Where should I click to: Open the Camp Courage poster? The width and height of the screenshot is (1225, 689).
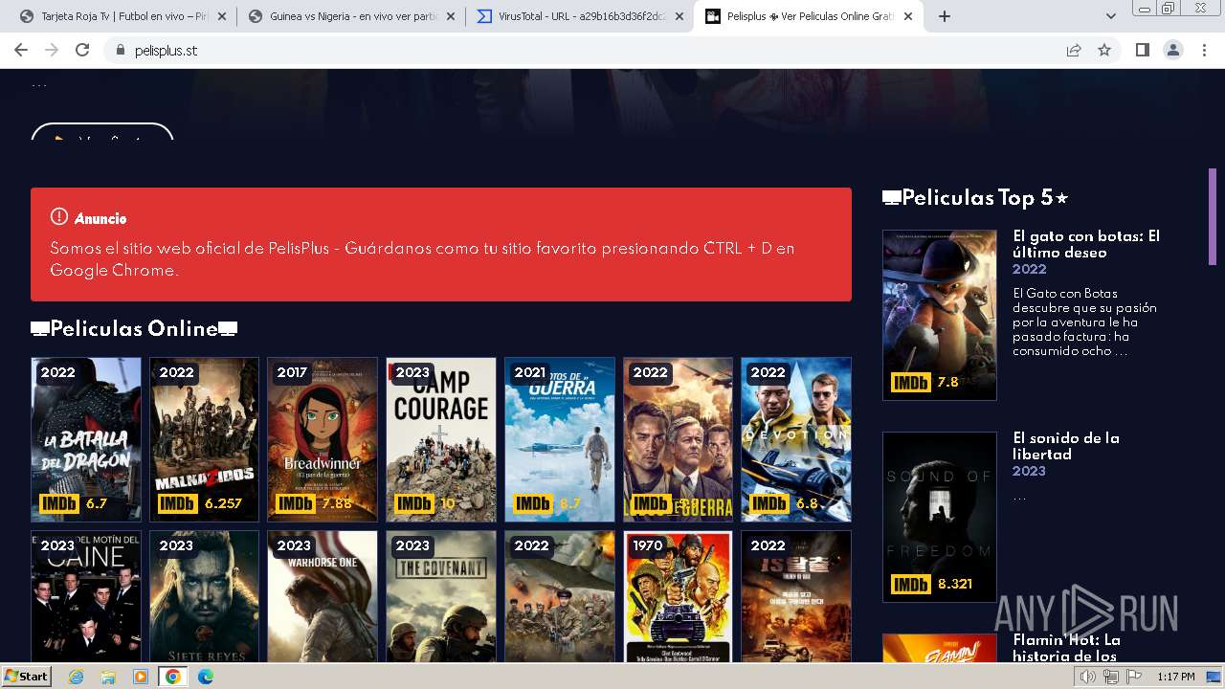coord(441,439)
